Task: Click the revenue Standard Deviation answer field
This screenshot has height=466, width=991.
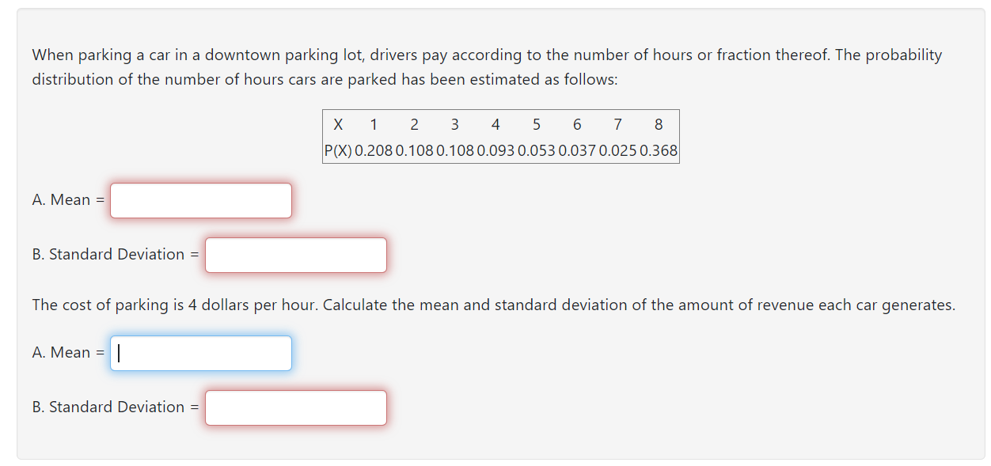Action: 295,407
